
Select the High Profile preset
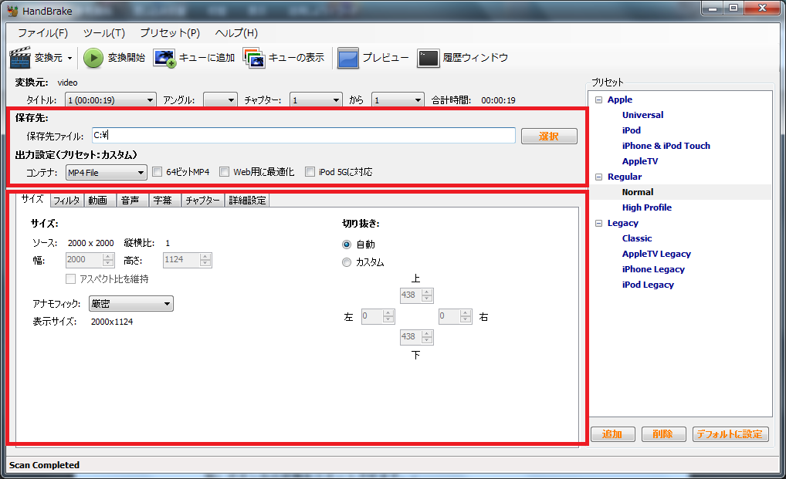pyautogui.click(x=647, y=207)
